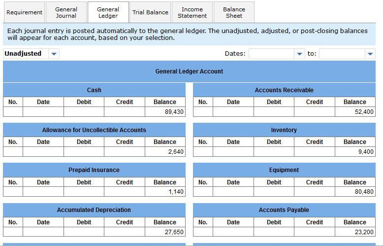Expand the Dates start dropdown arrow

click(x=299, y=54)
